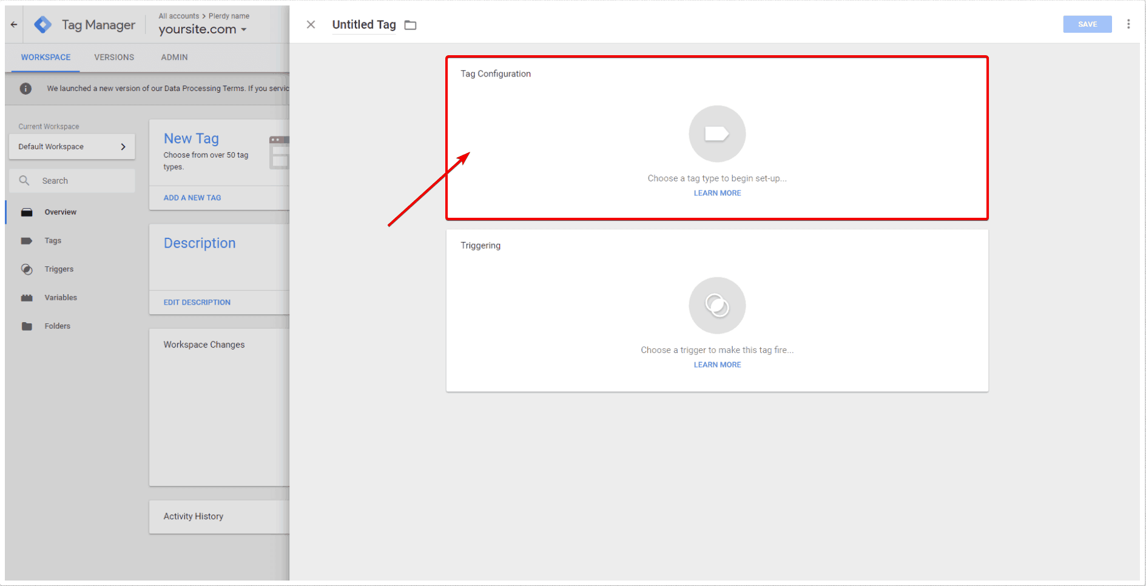Click the Variables brick icon
Image resolution: width=1146 pixels, height=586 pixels.
click(27, 298)
